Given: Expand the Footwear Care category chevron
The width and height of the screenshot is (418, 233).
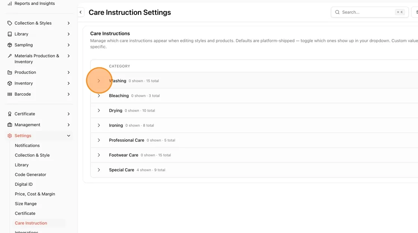Looking at the screenshot, I should point(99,155).
